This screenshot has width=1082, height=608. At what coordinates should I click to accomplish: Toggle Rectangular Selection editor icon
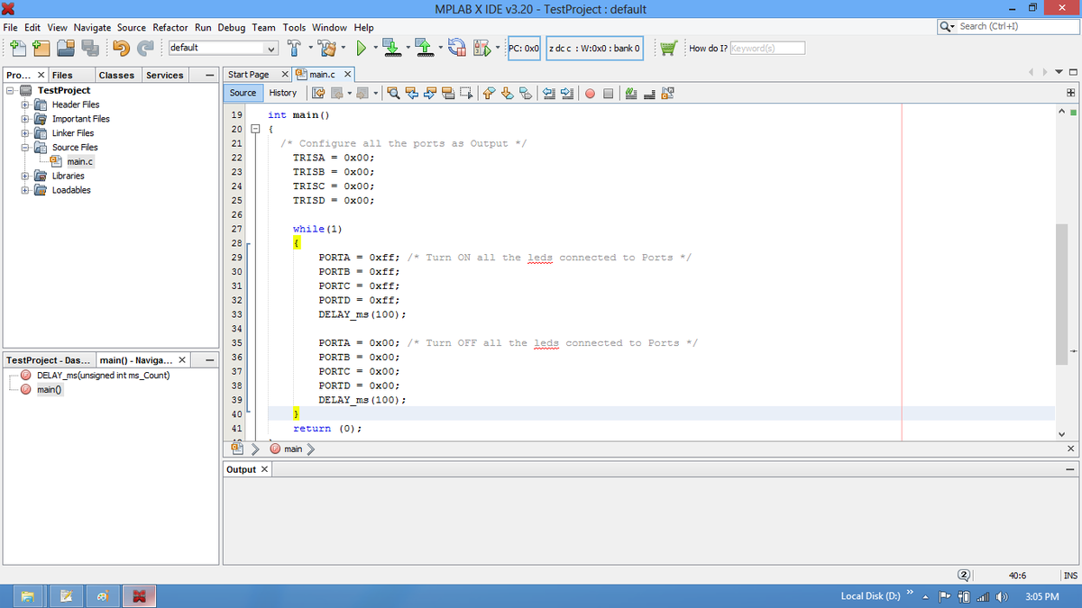click(x=466, y=93)
